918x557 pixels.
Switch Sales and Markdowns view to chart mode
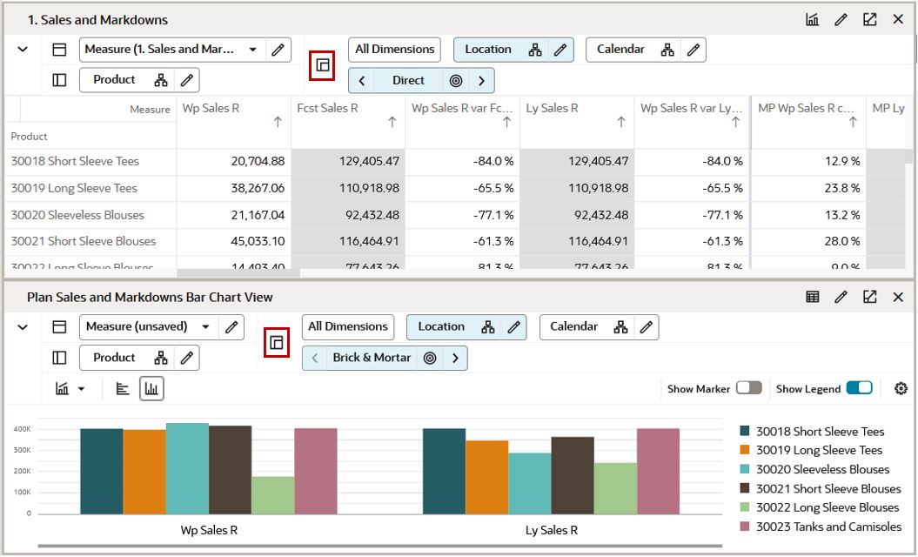(x=812, y=19)
